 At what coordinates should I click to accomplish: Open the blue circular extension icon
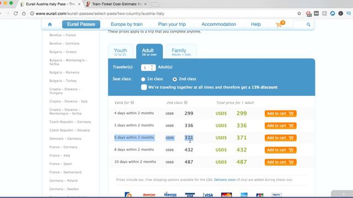pyautogui.click(x=333, y=13)
